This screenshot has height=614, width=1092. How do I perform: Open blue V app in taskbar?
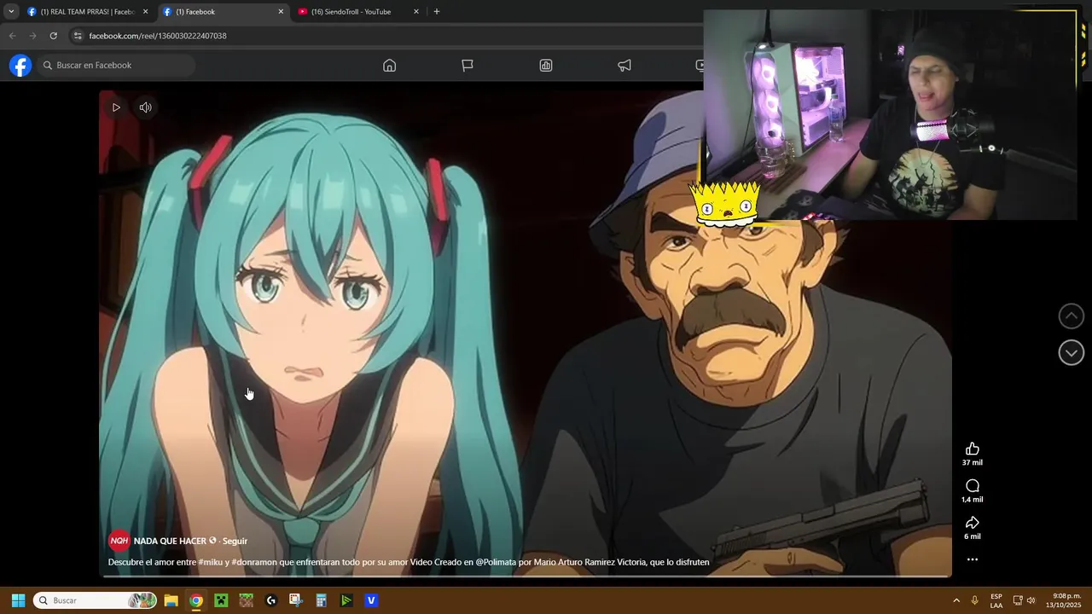tap(371, 600)
